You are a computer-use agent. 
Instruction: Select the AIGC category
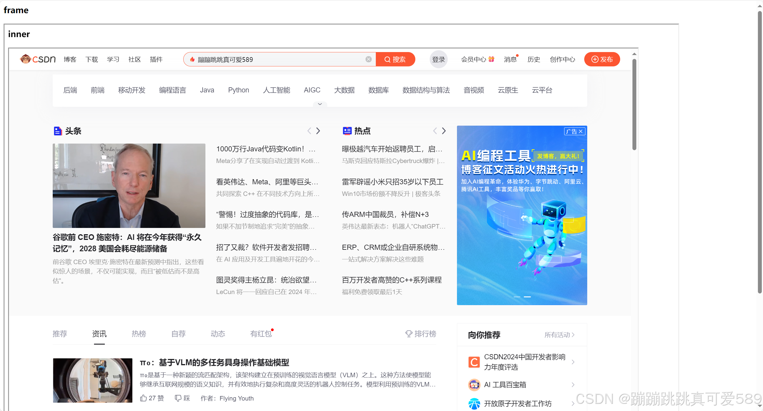coord(312,90)
